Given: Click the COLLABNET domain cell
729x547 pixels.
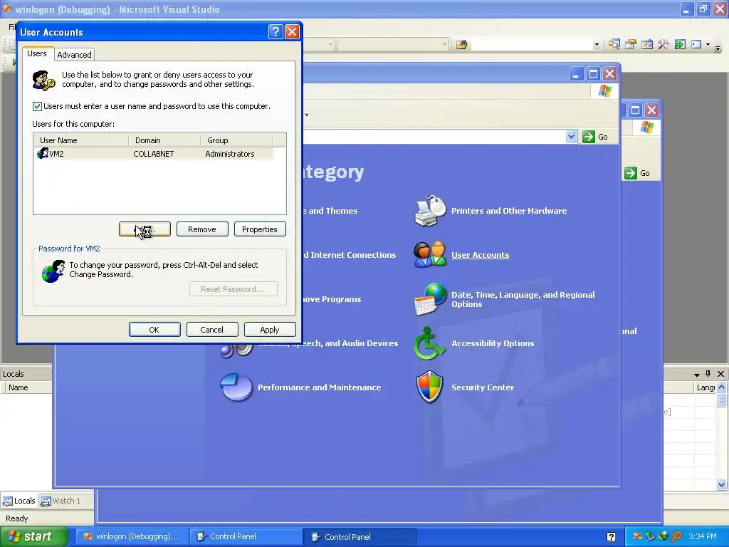Looking at the screenshot, I should click(154, 154).
